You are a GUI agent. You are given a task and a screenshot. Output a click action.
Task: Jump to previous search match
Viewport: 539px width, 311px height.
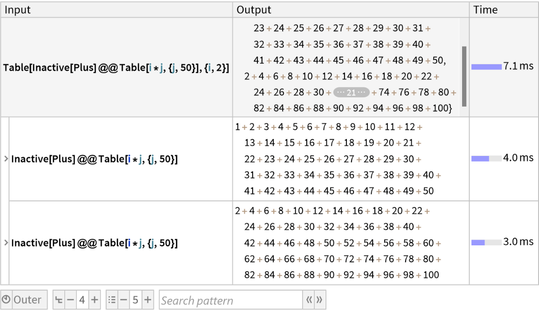point(308,300)
